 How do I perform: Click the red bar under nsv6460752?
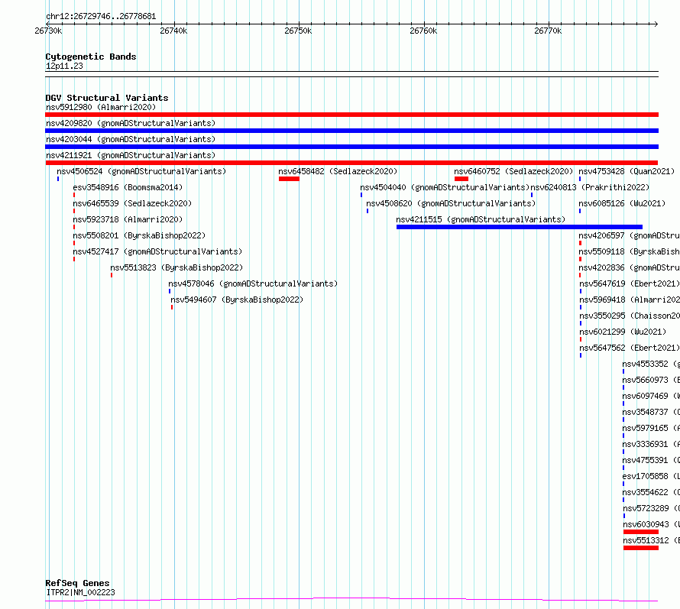(x=461, y=179)
